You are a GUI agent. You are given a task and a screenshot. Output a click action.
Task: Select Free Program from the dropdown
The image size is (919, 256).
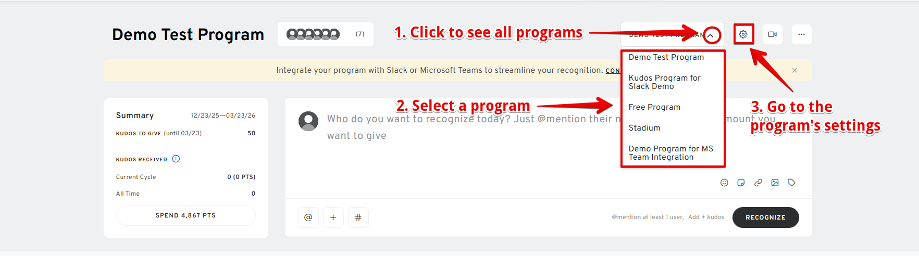tap(654, 107)
